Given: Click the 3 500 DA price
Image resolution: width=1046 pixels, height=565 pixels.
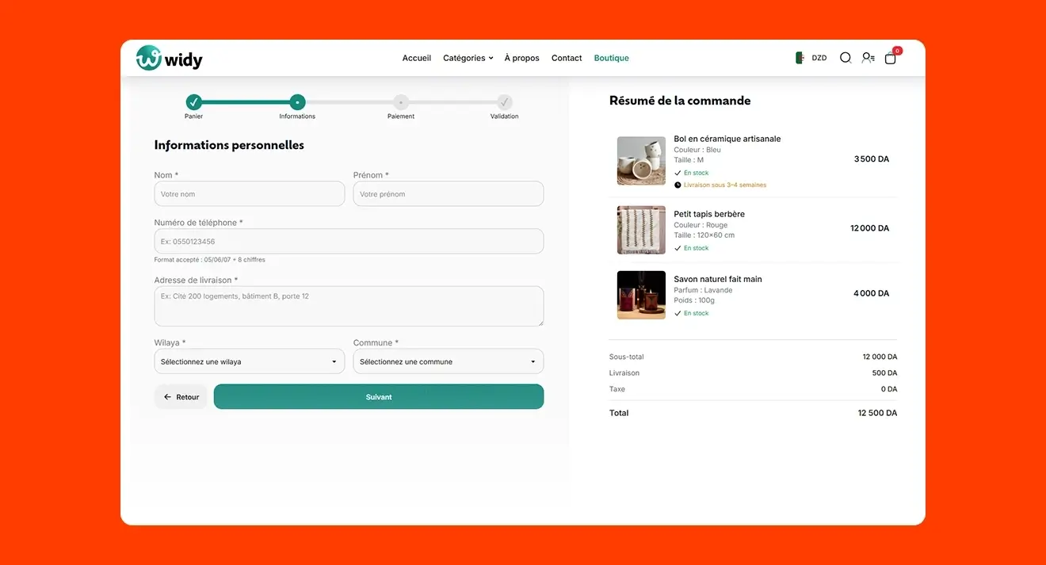Looking at the screenshot, I should (x=872, y=159).
